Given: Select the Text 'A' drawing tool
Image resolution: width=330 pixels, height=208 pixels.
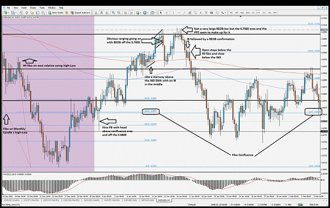Looking at the screenshot, I should pos(201,13).
